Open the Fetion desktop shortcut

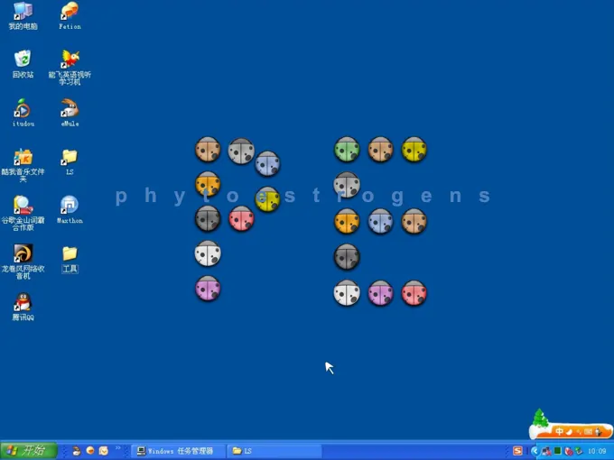point(70,12)
